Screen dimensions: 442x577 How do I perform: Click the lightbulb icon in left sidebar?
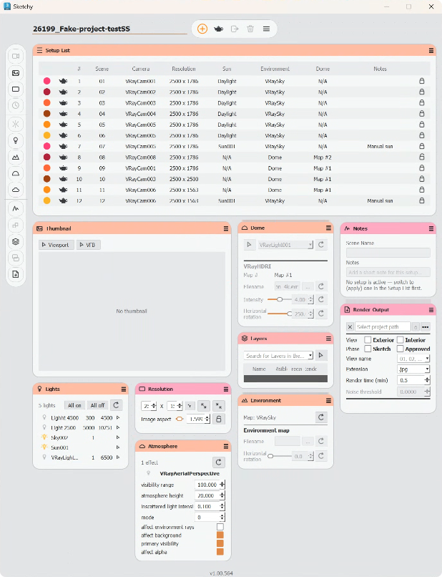pos(16,140)
